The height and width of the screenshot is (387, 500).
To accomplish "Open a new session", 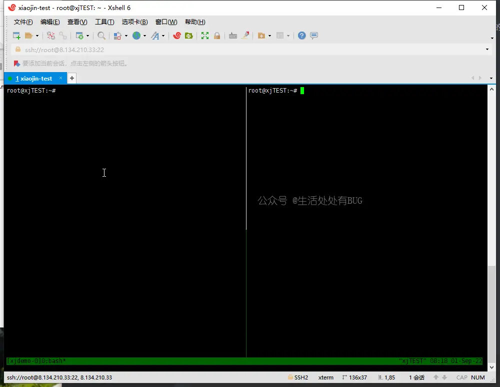I will 15,36.
